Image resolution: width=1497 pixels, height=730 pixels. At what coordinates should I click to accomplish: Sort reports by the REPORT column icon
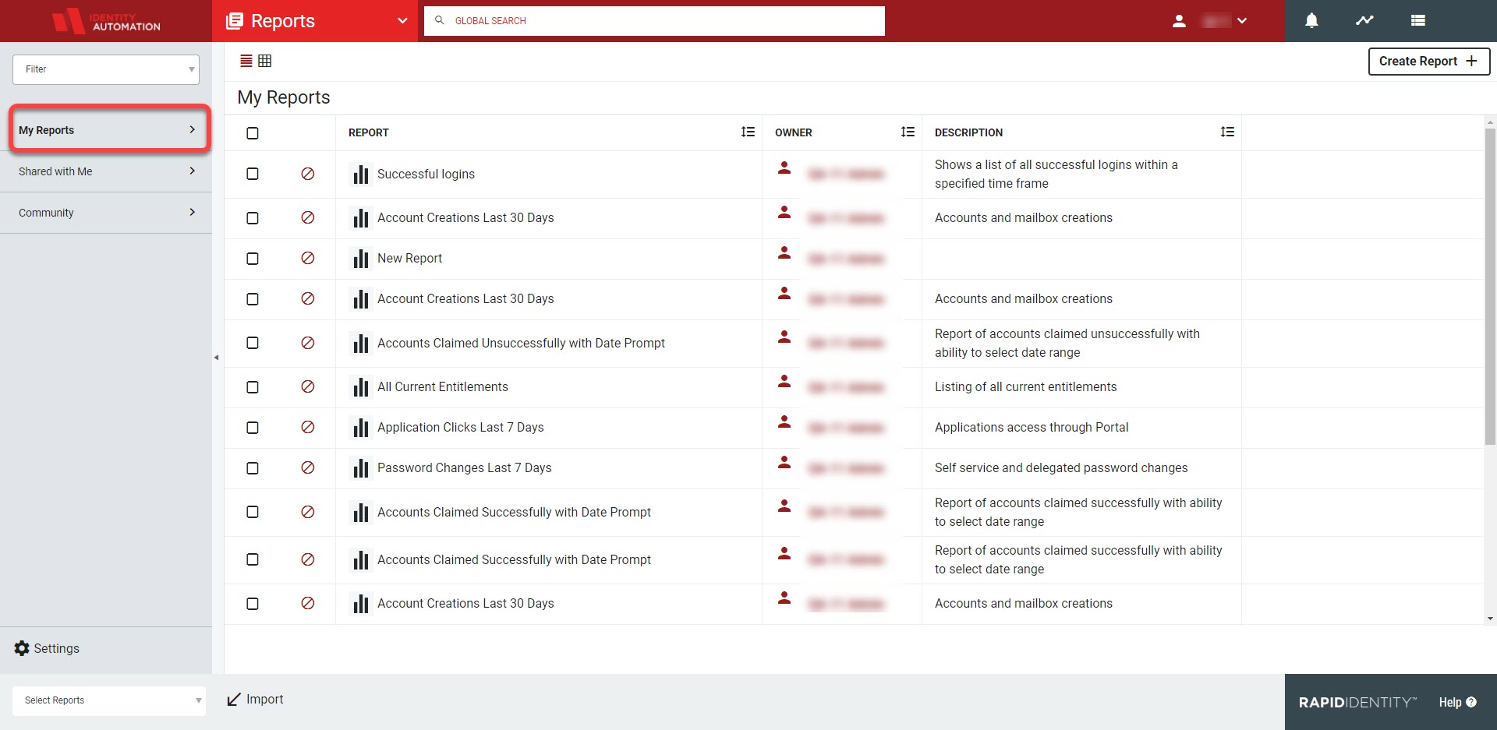[748, 132]
